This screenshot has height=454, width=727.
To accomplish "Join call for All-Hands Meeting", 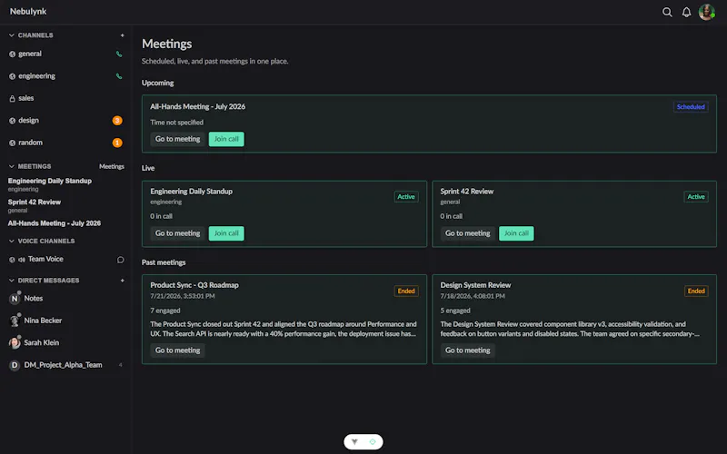I will tap(226, 139).
